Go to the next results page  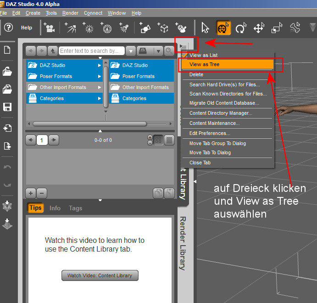coord(54,140)
